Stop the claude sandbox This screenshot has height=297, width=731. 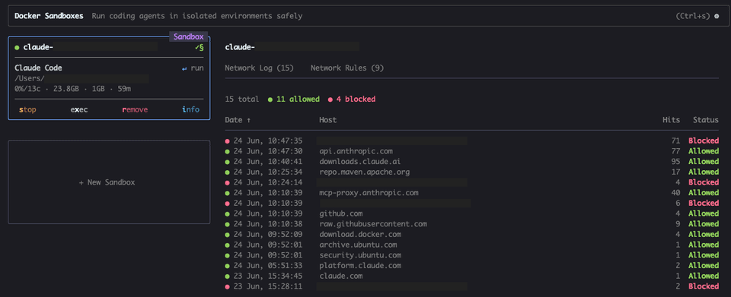coord(27,109)
